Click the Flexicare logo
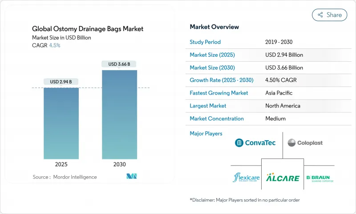Viewport: 356px width, 214px height. click(246, 177)
